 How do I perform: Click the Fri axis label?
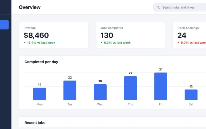[x=161, y=104]
